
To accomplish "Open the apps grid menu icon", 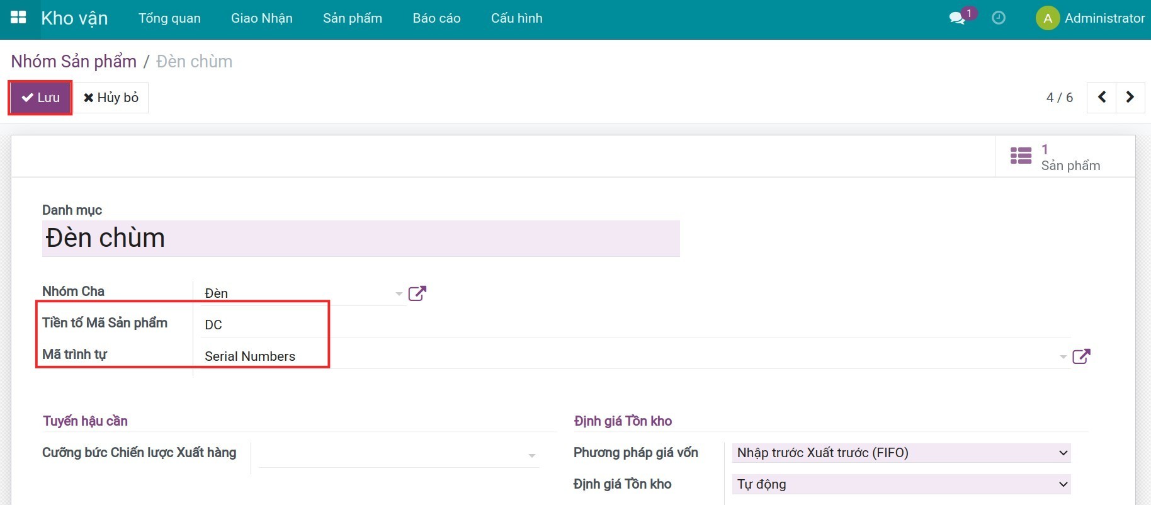I will [x=18, y=18].
